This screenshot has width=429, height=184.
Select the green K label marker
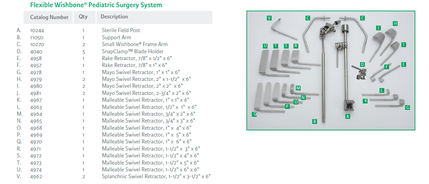(x=366, y=101)
